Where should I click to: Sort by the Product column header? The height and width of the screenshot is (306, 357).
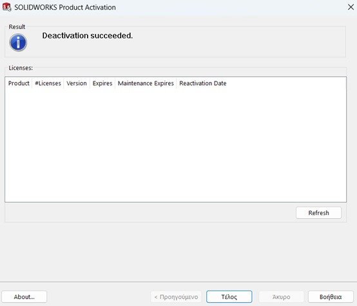pyautogui.click(x=19, y=83)
